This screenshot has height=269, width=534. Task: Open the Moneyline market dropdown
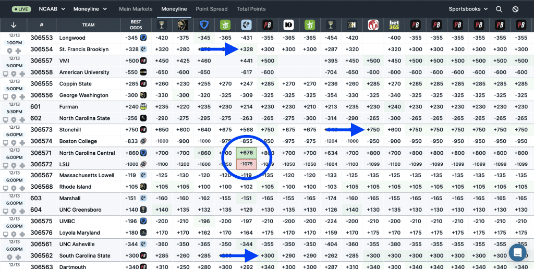pos(90,9)
